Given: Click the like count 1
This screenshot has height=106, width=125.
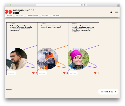Looking at the screenshot, I should click(98, 73).
